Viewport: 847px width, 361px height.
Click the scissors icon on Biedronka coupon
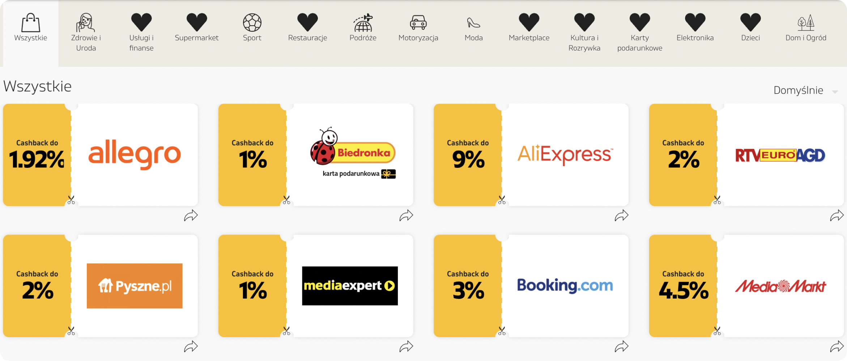point(286,200)
